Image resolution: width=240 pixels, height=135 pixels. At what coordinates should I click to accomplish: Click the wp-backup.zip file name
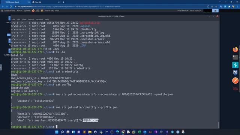click(90, 23)
